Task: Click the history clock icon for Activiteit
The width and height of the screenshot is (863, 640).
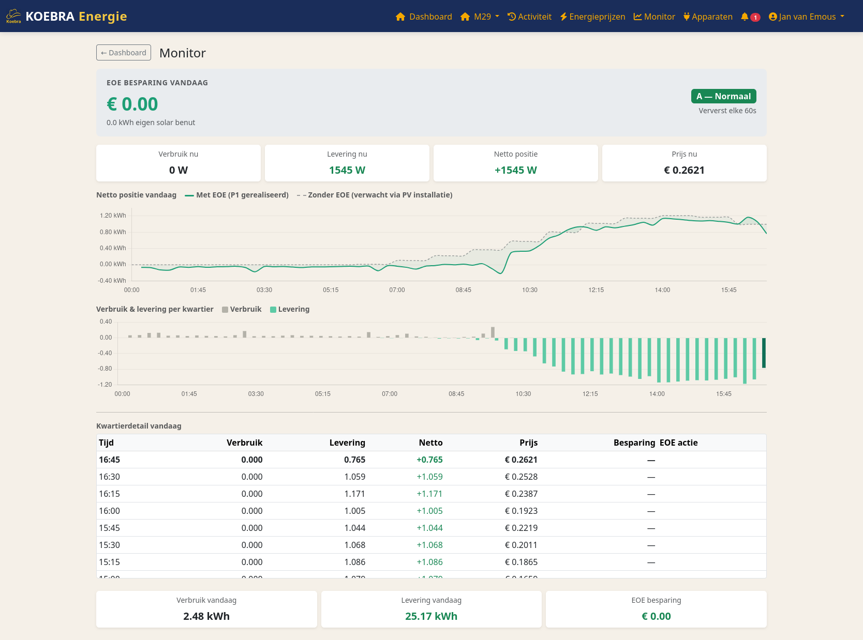Action: 512,17
